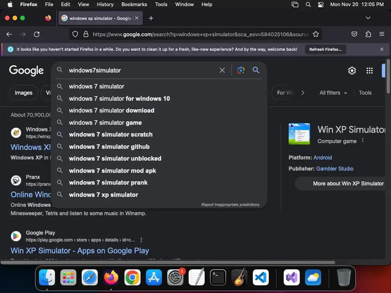The image size is (391, 293).
Task: Open the Gambler Studio publisher link
Action: click(334, 169)
